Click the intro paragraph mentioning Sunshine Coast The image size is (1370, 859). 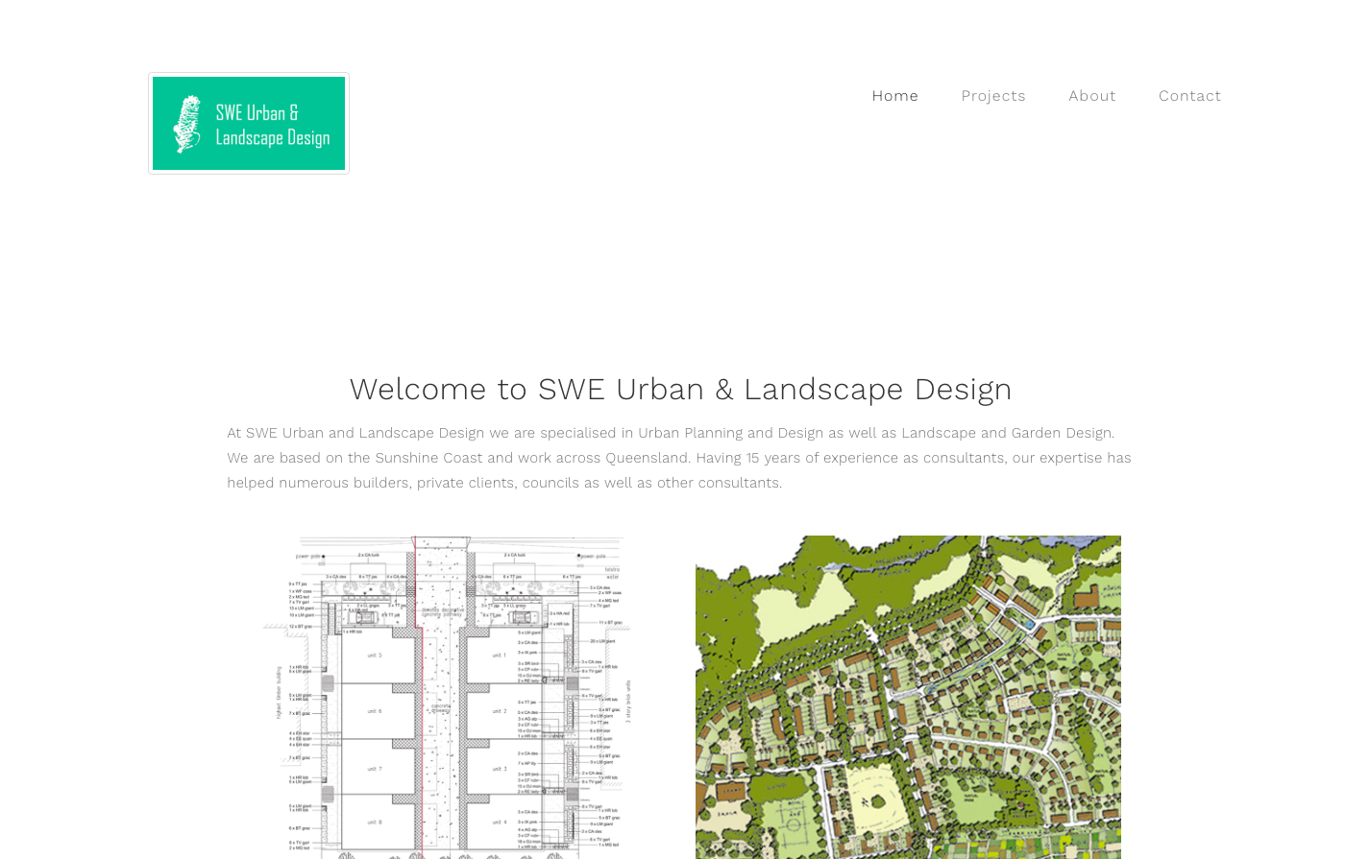pos(680,458)
